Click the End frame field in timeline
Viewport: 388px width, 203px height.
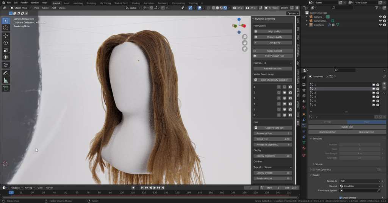coord(291,188)
